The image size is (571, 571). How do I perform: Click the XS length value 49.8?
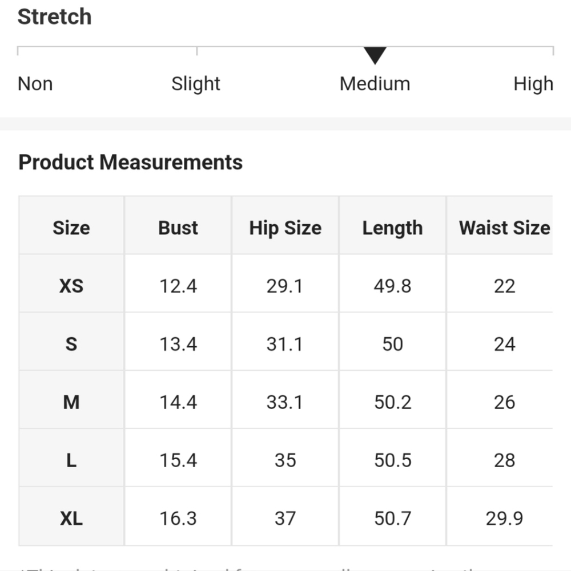point(392,286)
